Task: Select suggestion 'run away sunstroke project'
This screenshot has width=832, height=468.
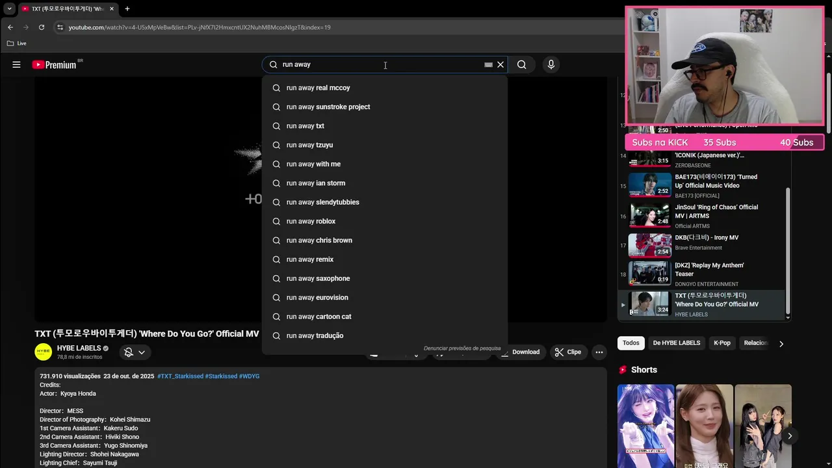Action: pyautogui.click(x=385, y=107)
